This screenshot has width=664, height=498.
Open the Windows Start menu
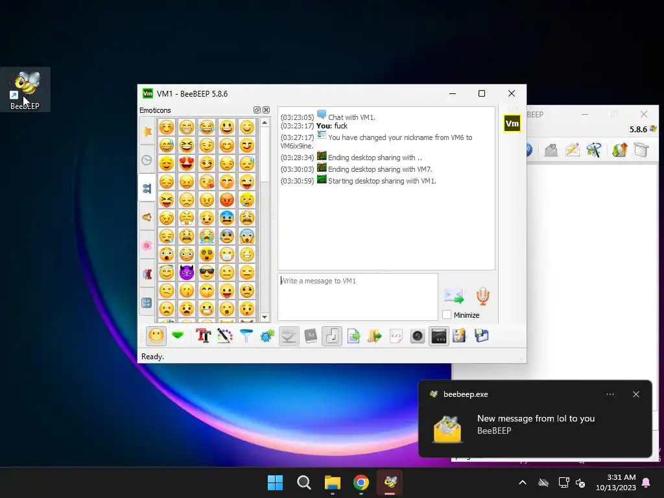pyautogui.click(x=275, y=482)
